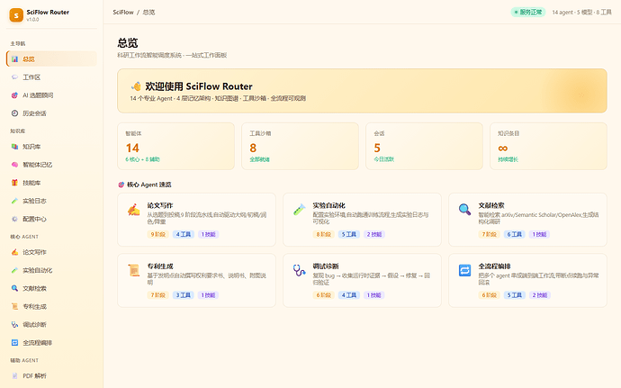
Task: Open the 论文写作 agent card
Action: pyautogui.click(x=196, y=220)
